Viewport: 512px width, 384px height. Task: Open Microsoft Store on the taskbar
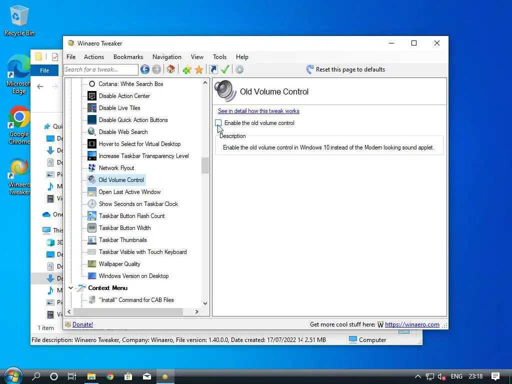pos(128,376)
